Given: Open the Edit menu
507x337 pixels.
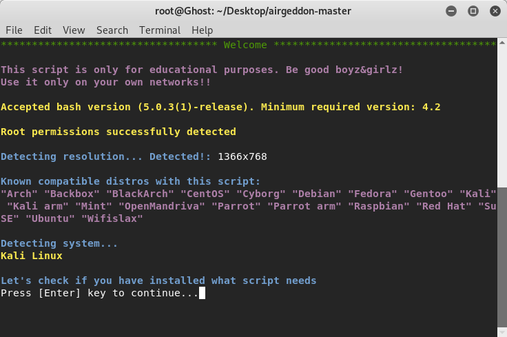Looking at the screenshot, I should (x=43, y=30).
